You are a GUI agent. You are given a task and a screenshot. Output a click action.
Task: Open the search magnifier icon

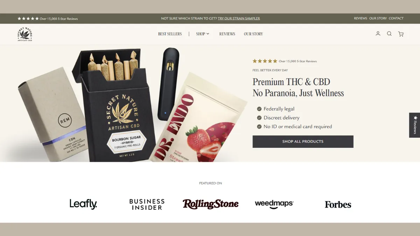pos(389,34)
